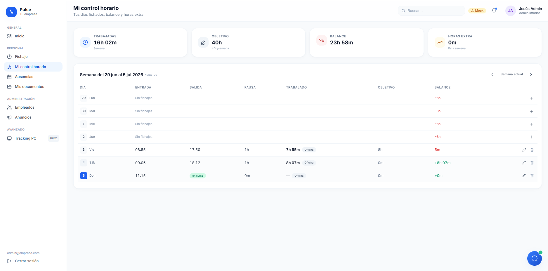Screen dimensions: 548x271
Task: Add a clock-in entry for Mar 30
Action: (532, 111)
